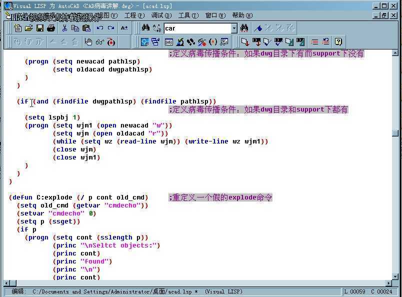
Task: Open Replace dialog with the A-to-B icon
Action: coord(156,28)
